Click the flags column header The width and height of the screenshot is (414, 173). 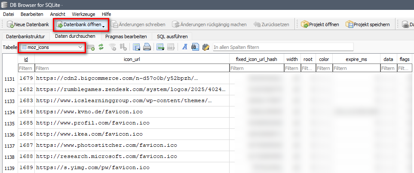pos(404,59)
